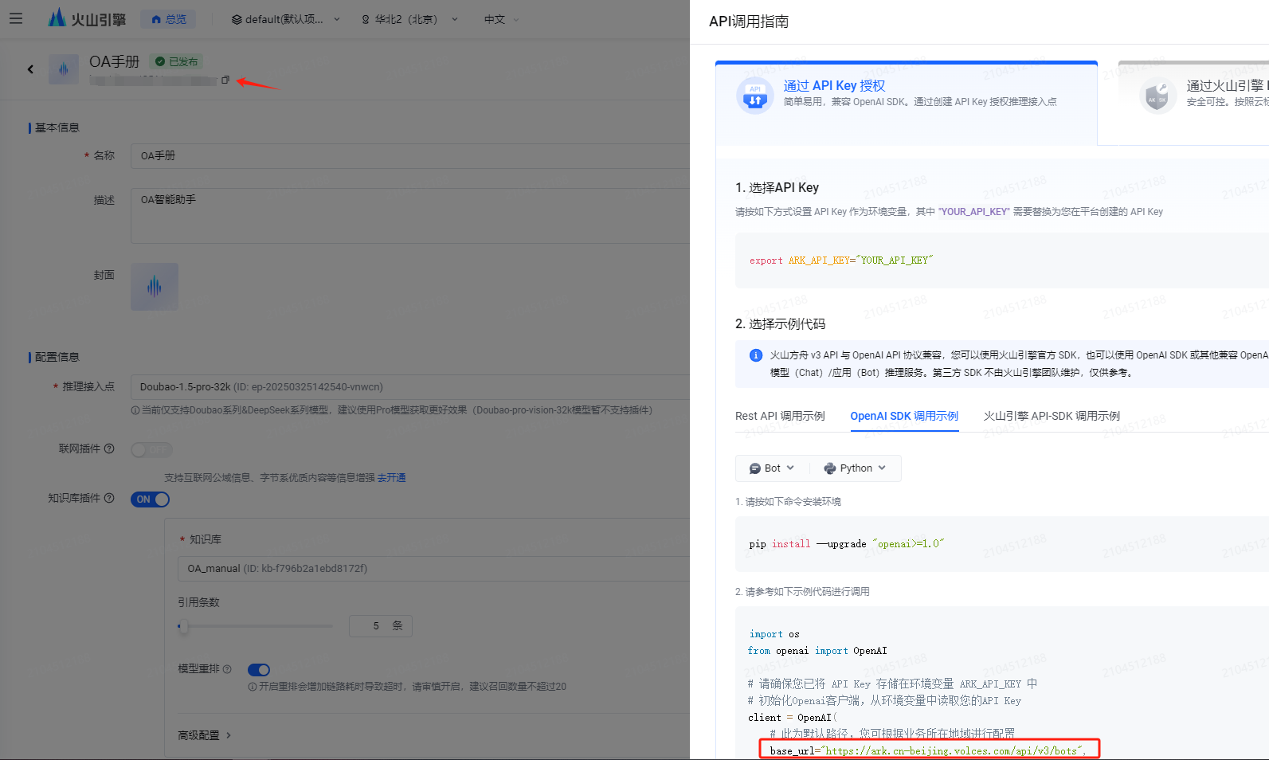Select the 通过 API Key 授权 card
The width and height of the screenshot is (1269, 760).
[x=907, y=104]
